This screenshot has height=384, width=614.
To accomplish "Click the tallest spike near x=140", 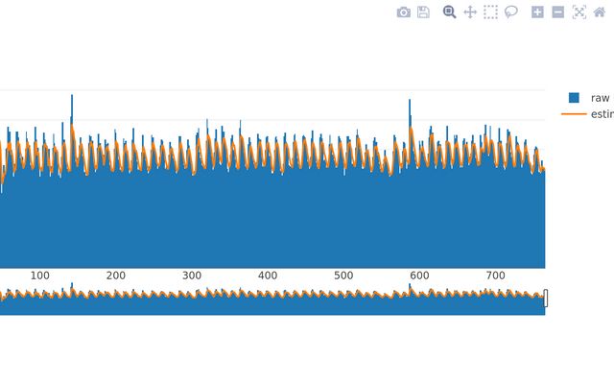I will [72, 100].
